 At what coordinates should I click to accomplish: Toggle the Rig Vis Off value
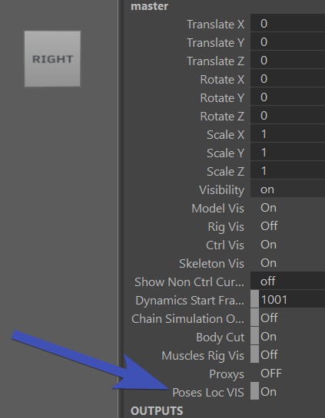(x=269, y=226)
